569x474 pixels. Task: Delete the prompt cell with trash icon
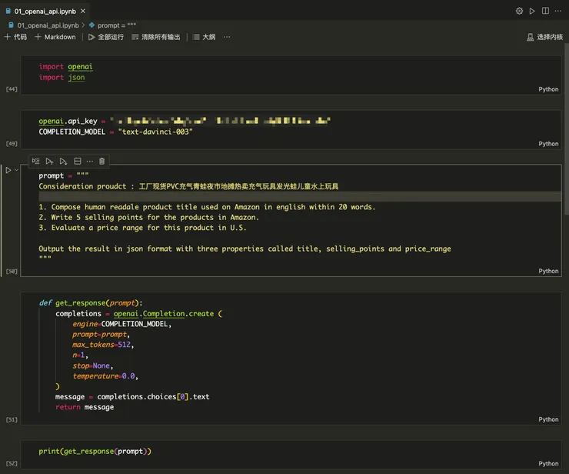[x=102, y=161]
